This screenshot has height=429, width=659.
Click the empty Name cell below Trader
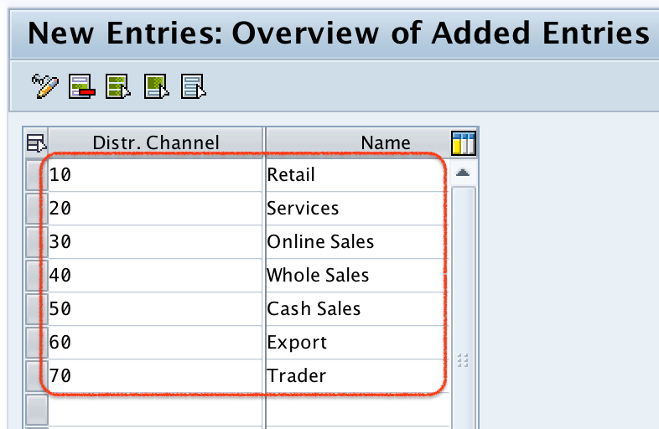(x=357, y=410)
